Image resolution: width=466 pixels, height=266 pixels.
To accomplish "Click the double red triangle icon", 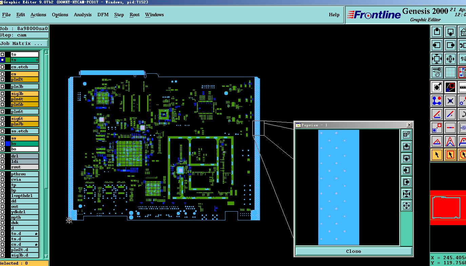I will [x=450, y=141].
